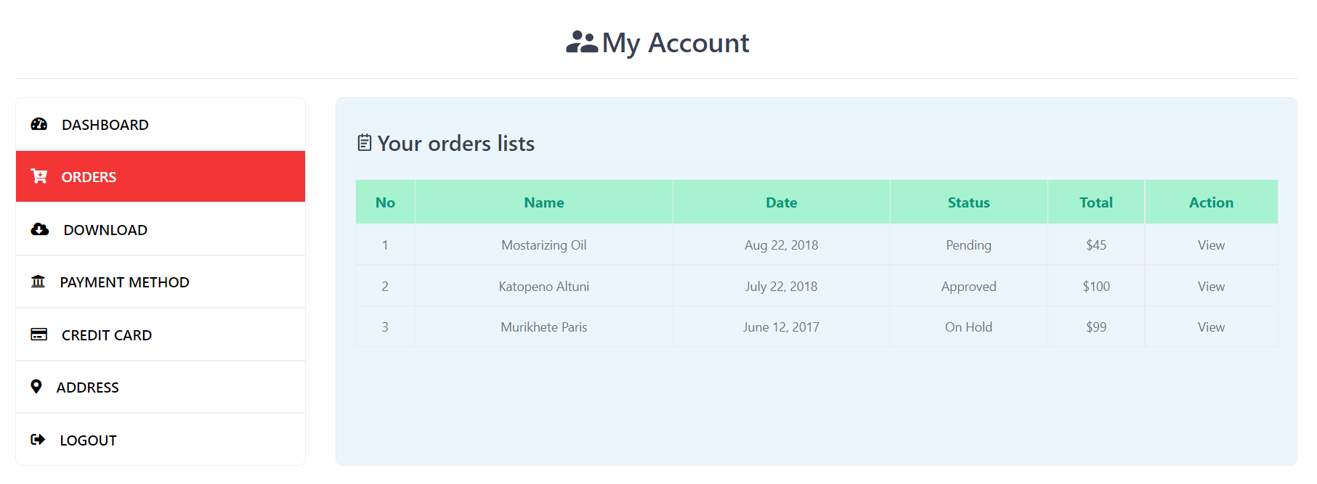The width and height of the screenshot is (1317, 484).
Task: View the Mostarizing Oil order
Action: tap(1211, 245)
